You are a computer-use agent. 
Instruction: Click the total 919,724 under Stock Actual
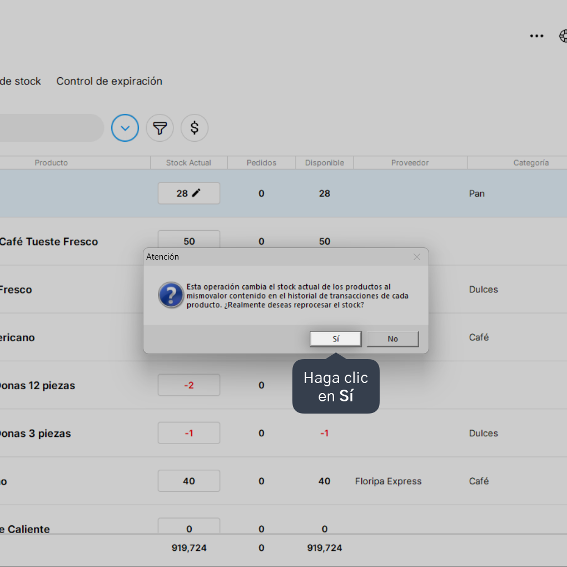pos(189,548)
